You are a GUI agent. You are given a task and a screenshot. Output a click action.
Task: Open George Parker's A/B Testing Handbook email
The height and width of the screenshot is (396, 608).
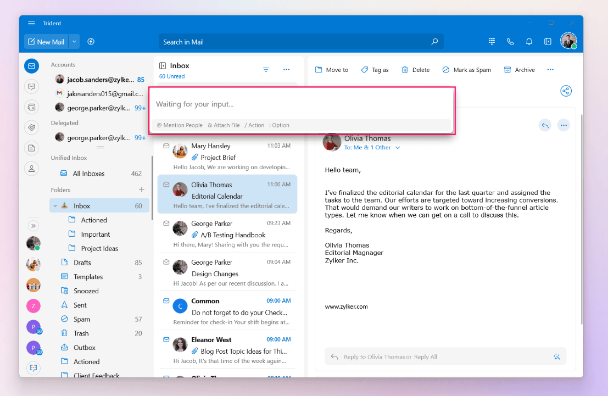[227, 235]
